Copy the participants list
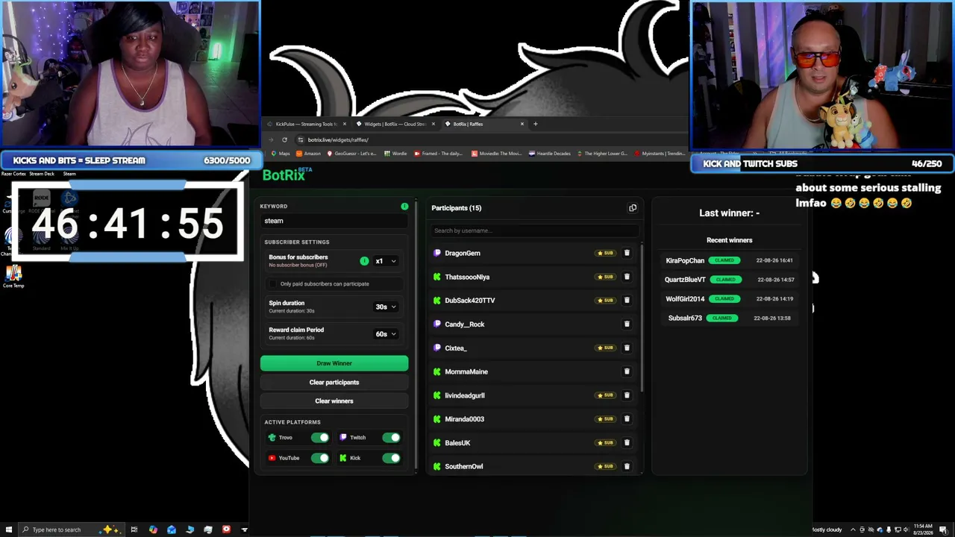Screen dimensions: 955x537 pos(633,208)
